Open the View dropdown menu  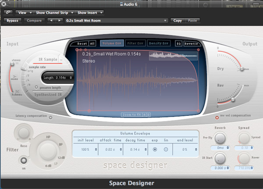(25, 13)
